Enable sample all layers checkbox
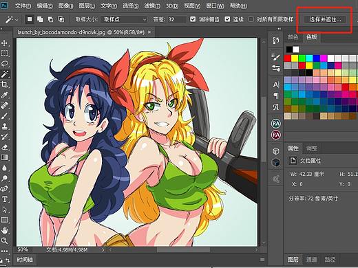The image size is (358, 268). pyautogui.click(x=251, y=19)
